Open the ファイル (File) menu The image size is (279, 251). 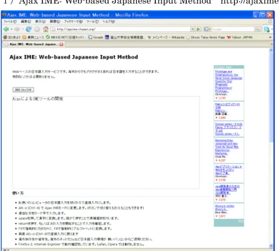pyautogui.click(x=10, y=22)
